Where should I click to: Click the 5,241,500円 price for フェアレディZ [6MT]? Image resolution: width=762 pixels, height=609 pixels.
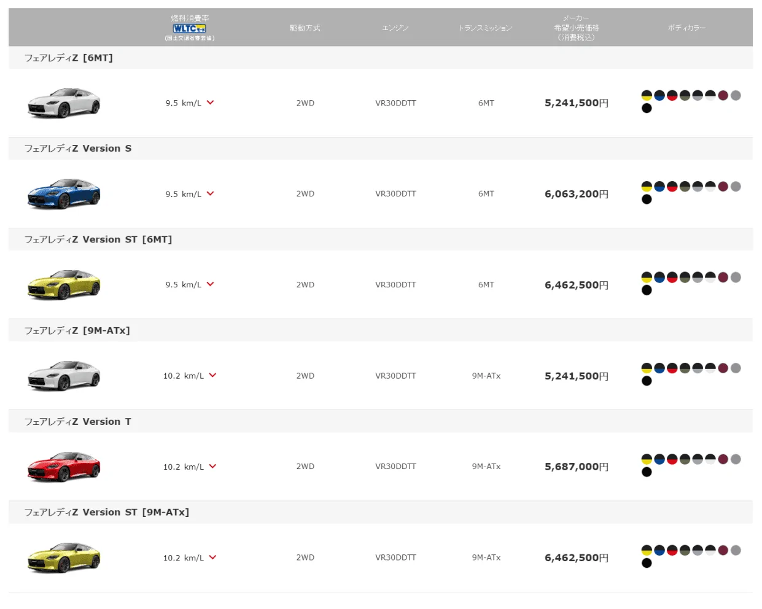577,103
